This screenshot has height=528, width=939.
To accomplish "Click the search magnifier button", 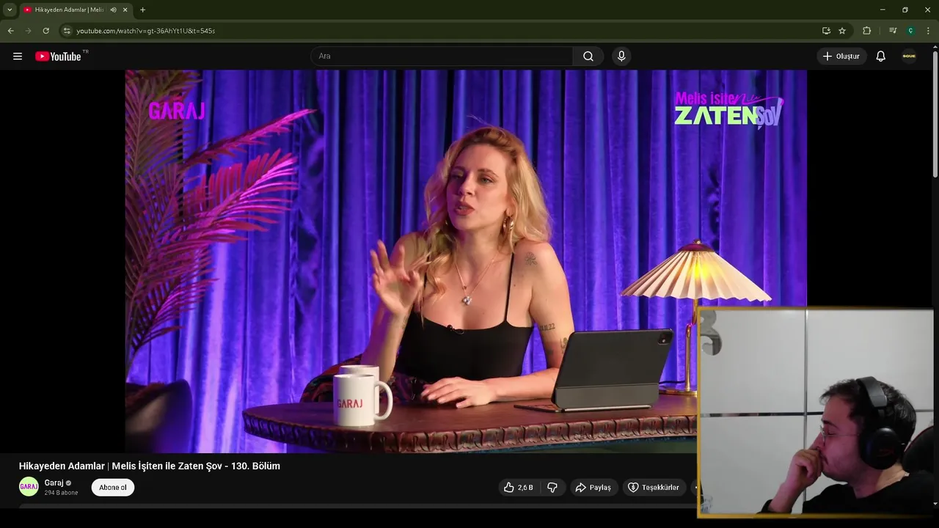I will pos(588,56).
